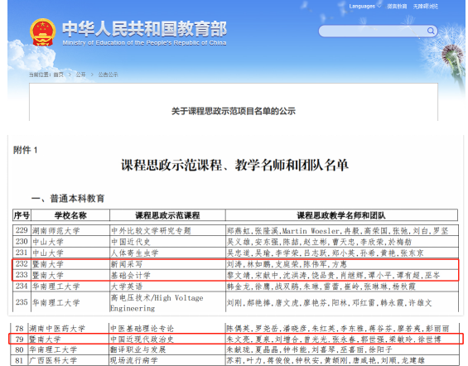Click the row number 235 cell
This screenshot has height=366, width=468.
22,302
